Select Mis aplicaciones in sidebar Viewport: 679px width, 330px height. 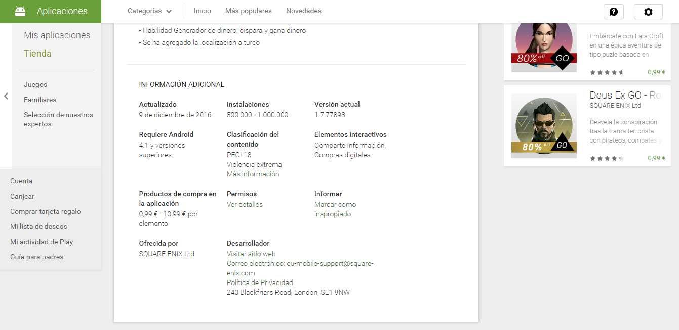coord(57,35)
